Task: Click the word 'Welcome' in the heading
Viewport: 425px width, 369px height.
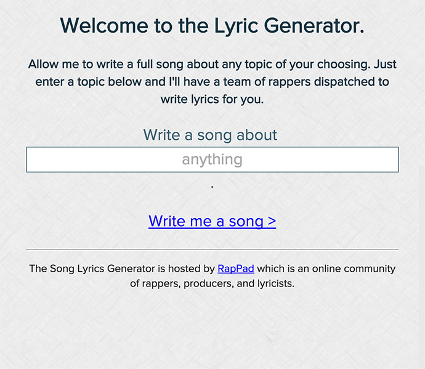Action: coord(104,26)
